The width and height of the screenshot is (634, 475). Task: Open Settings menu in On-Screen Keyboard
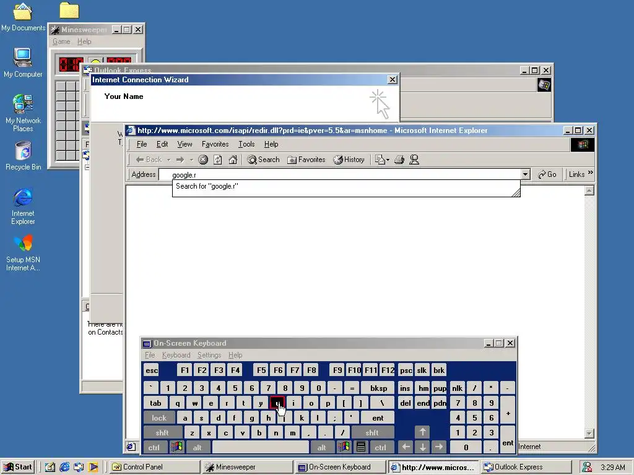(209, 355)
